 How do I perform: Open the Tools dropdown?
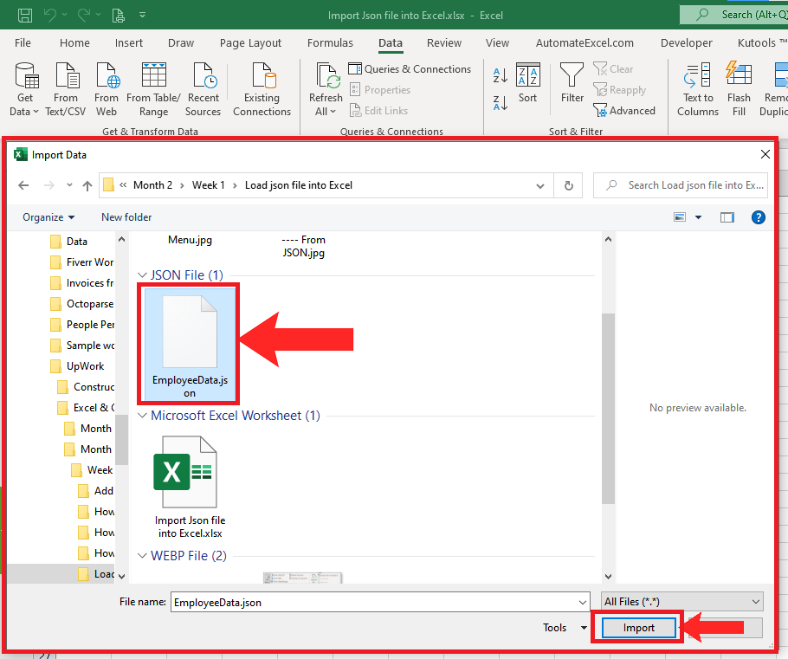coord(565,627)
